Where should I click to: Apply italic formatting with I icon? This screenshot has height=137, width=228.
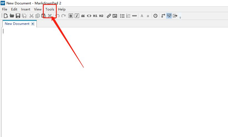77,16
